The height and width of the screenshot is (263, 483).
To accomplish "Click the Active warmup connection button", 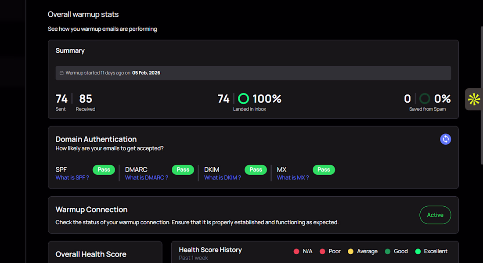I will coord(435,215).
